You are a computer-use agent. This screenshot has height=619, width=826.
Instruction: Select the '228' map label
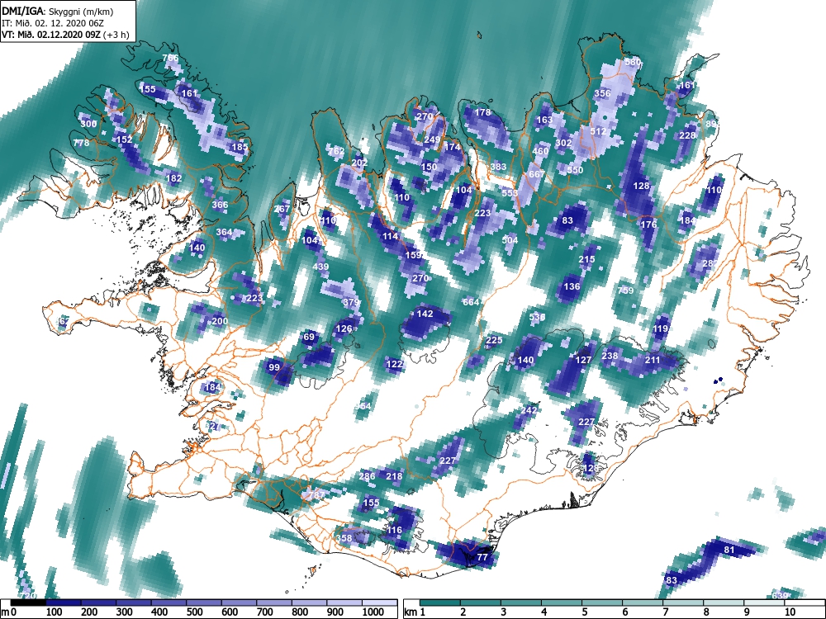pos(687,135)
